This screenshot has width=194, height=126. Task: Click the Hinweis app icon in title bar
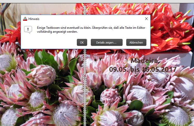pos(25,19)
